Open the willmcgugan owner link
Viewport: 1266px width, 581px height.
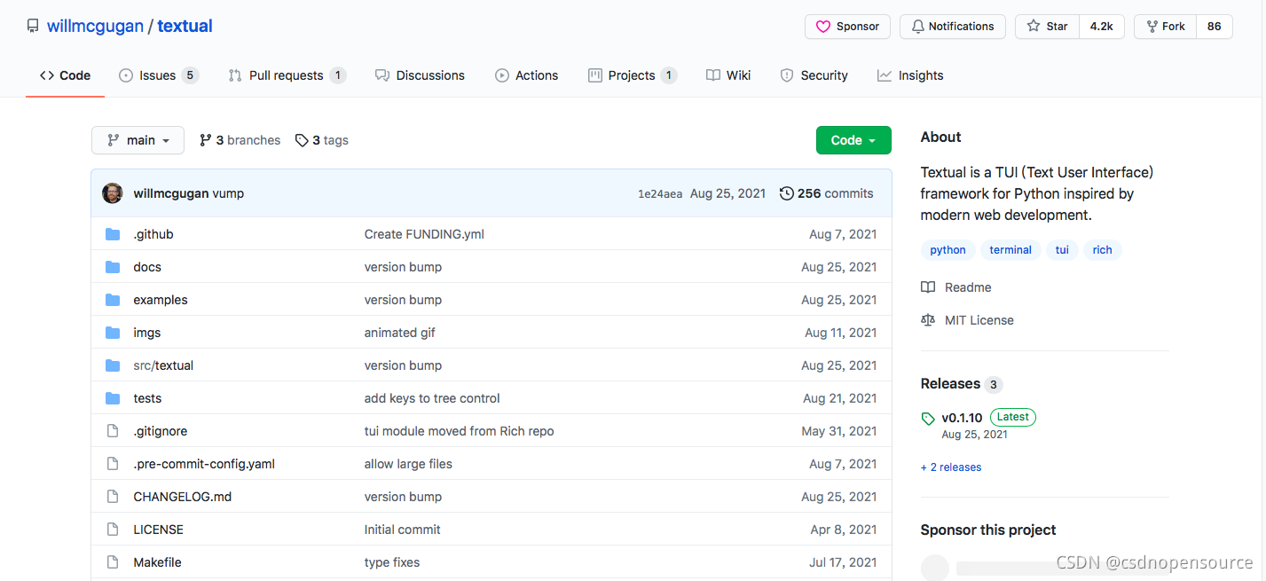coord(95,26)
